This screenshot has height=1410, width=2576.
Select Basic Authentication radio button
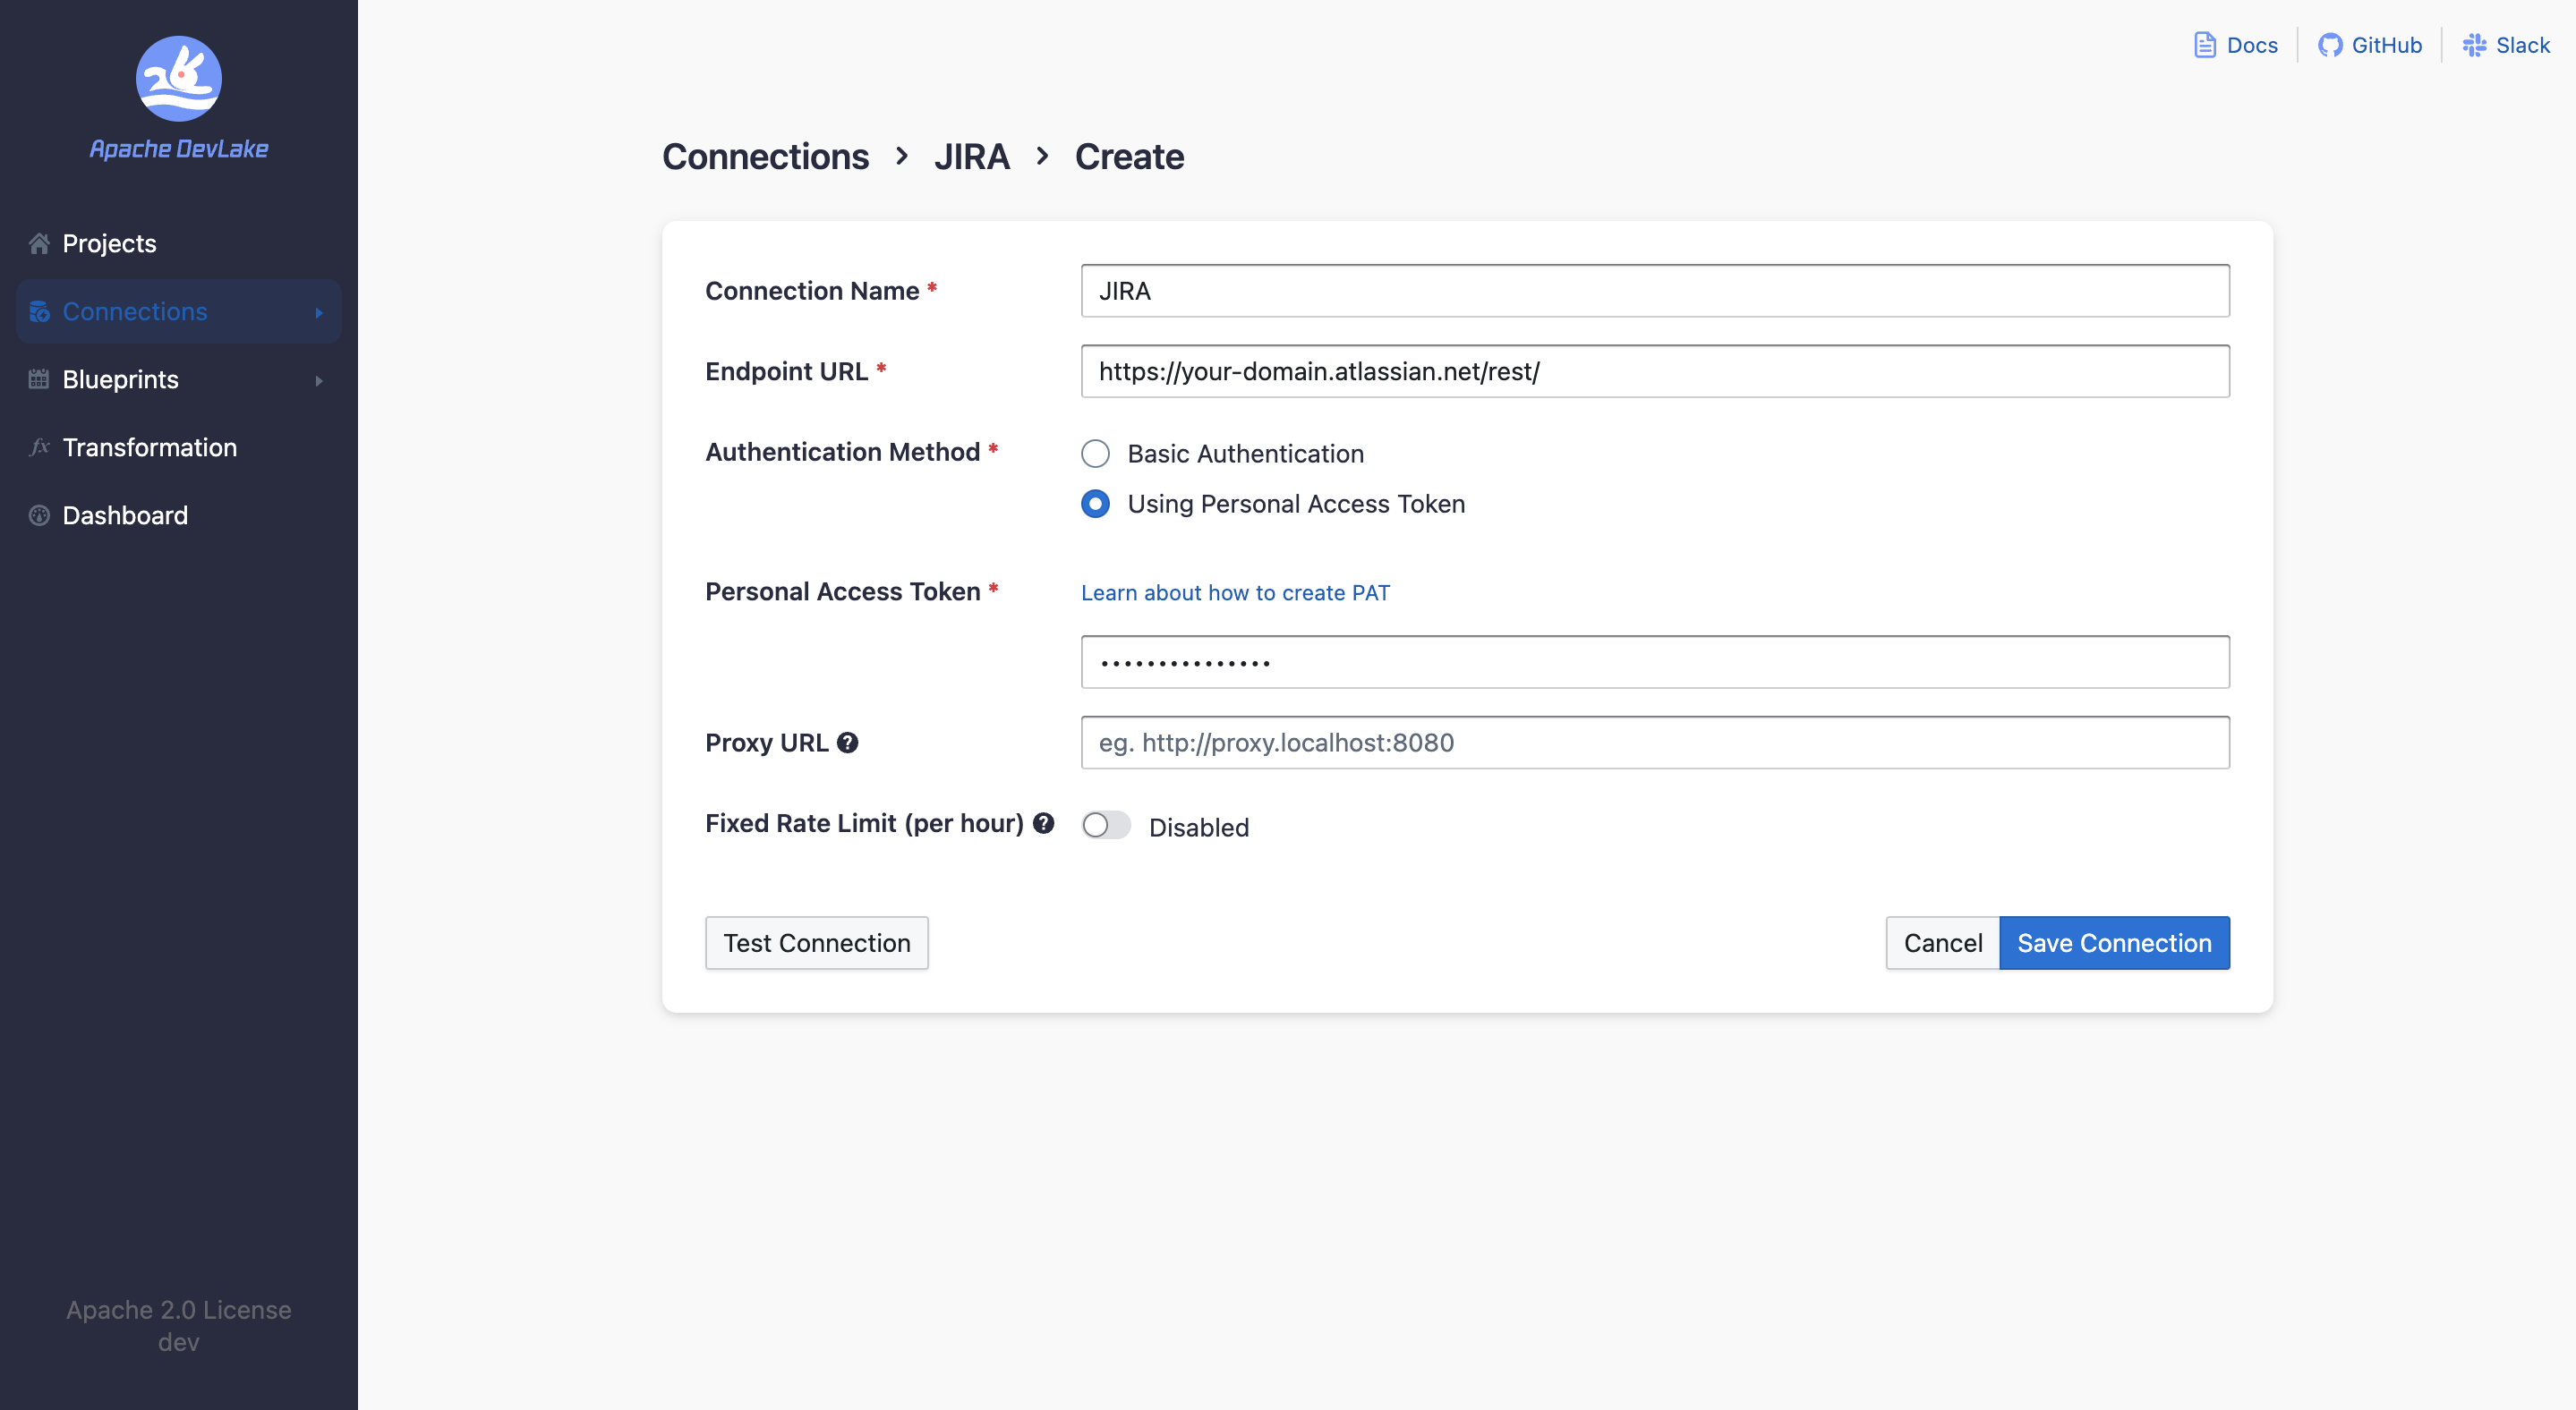(x=1095, y=454)
